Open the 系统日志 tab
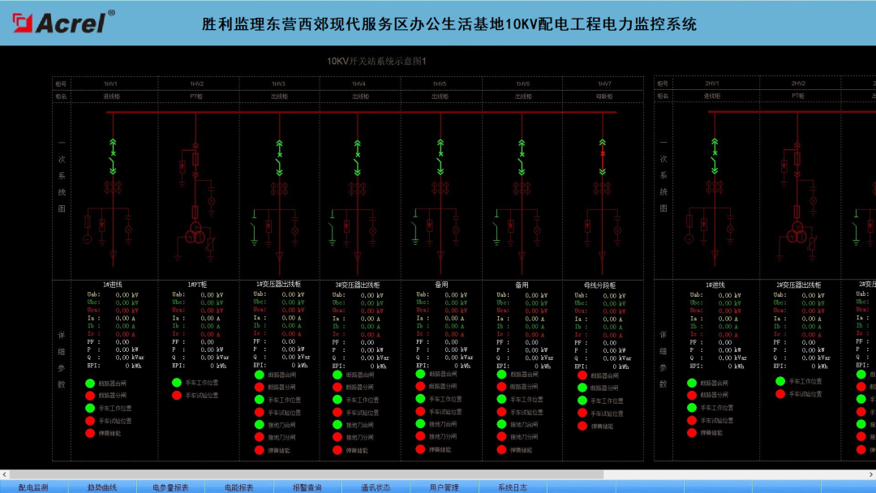Image resolution: width=876 pixels, height=493 pixels. pyautogui.click(x=515, y=487)
